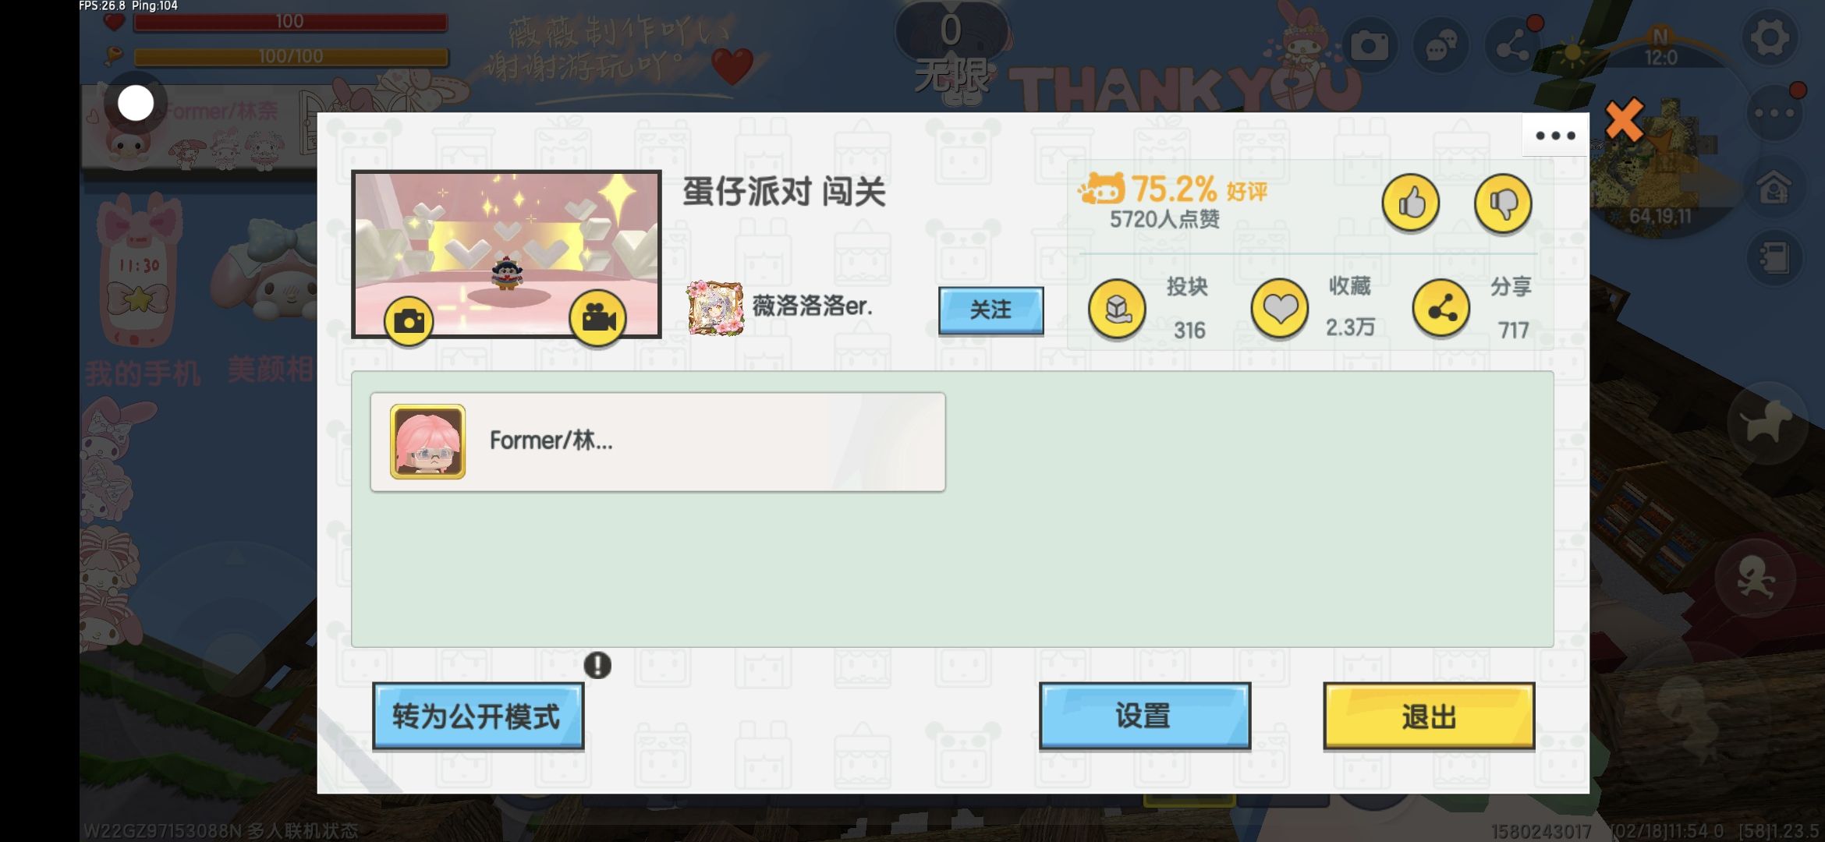Follow author 薇洛洛洛er. with the 关注 button
Image resolution: width=1825 pixels, height=842 pixels.
990,310
